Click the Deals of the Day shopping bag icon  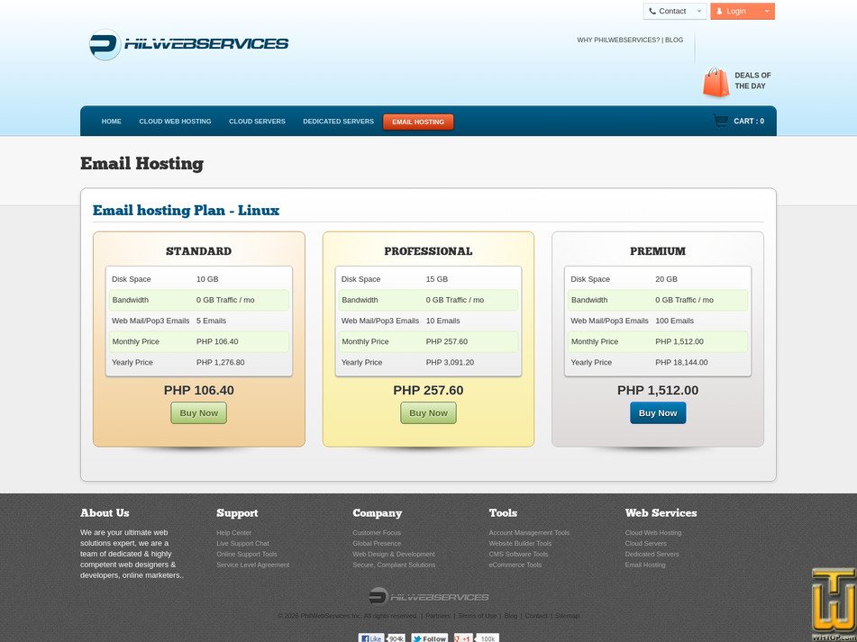(716, 83)
